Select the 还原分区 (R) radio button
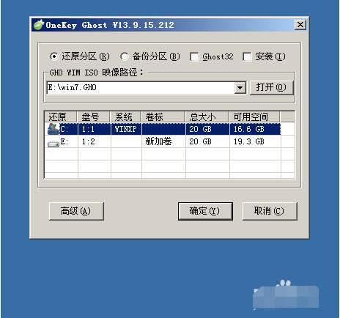Image resolution: width=340 pixels, height=318 pixels. [53, 56]
